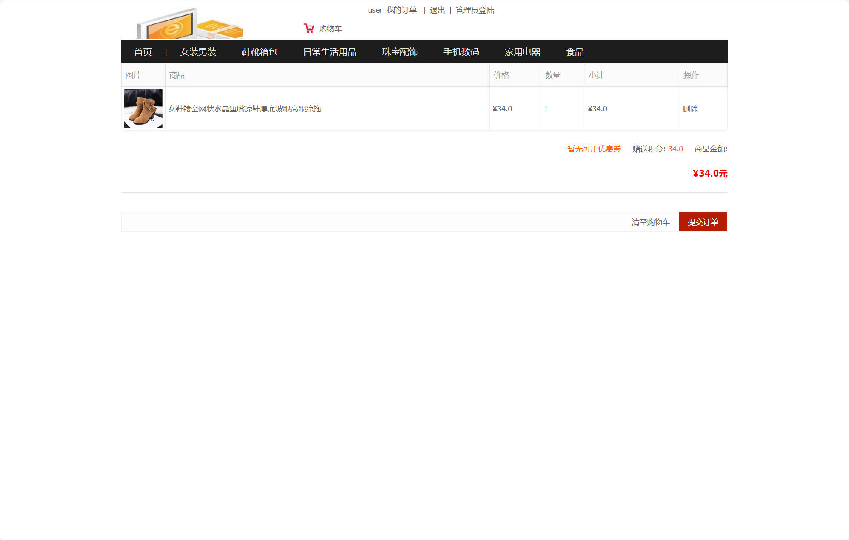Click 清空购物车 to empty cart
This screenshot has width=849, height=540.
[x=651, y=222]
